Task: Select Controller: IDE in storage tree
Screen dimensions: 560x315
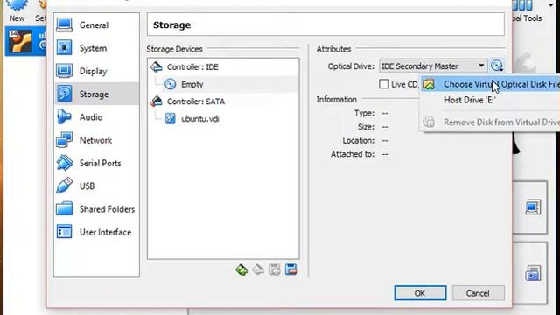Action: tap(192, 67)
